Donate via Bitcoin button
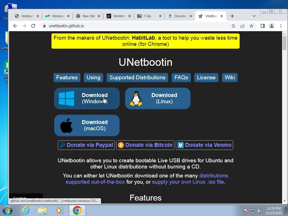288x216 pixels. pos(145,145)
